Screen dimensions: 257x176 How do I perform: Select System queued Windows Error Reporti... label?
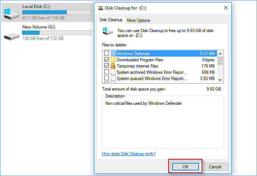(x=152, y=79)
